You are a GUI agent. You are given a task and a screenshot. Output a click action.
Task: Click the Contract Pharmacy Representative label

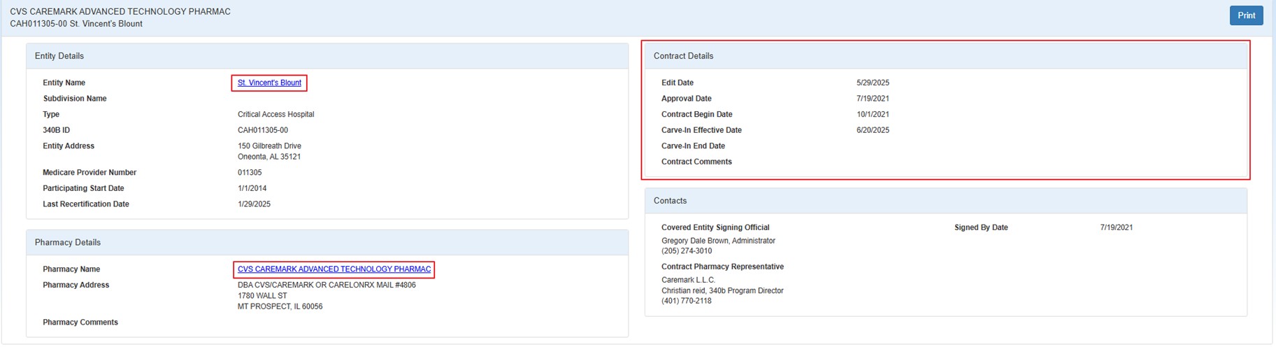[722, 267]
